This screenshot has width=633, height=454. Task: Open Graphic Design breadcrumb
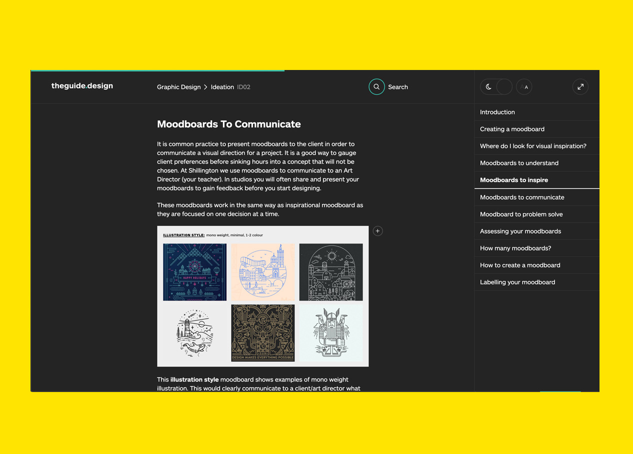178,87
